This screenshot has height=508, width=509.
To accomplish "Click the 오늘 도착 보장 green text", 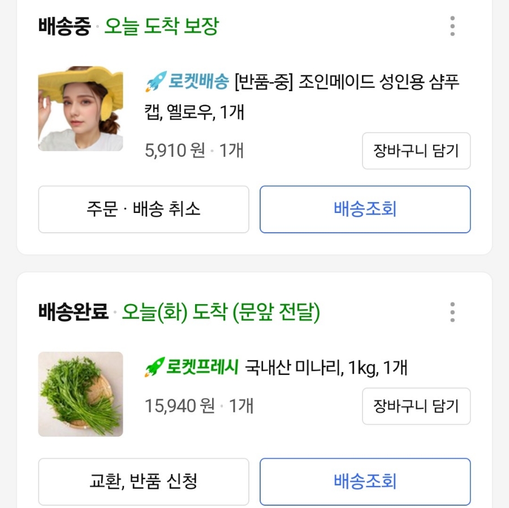I will [161, 27].
